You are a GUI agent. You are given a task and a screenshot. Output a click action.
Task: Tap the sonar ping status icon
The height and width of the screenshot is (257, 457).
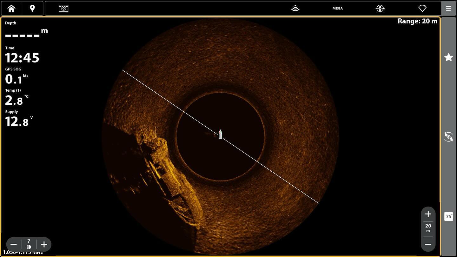(295, 9)
